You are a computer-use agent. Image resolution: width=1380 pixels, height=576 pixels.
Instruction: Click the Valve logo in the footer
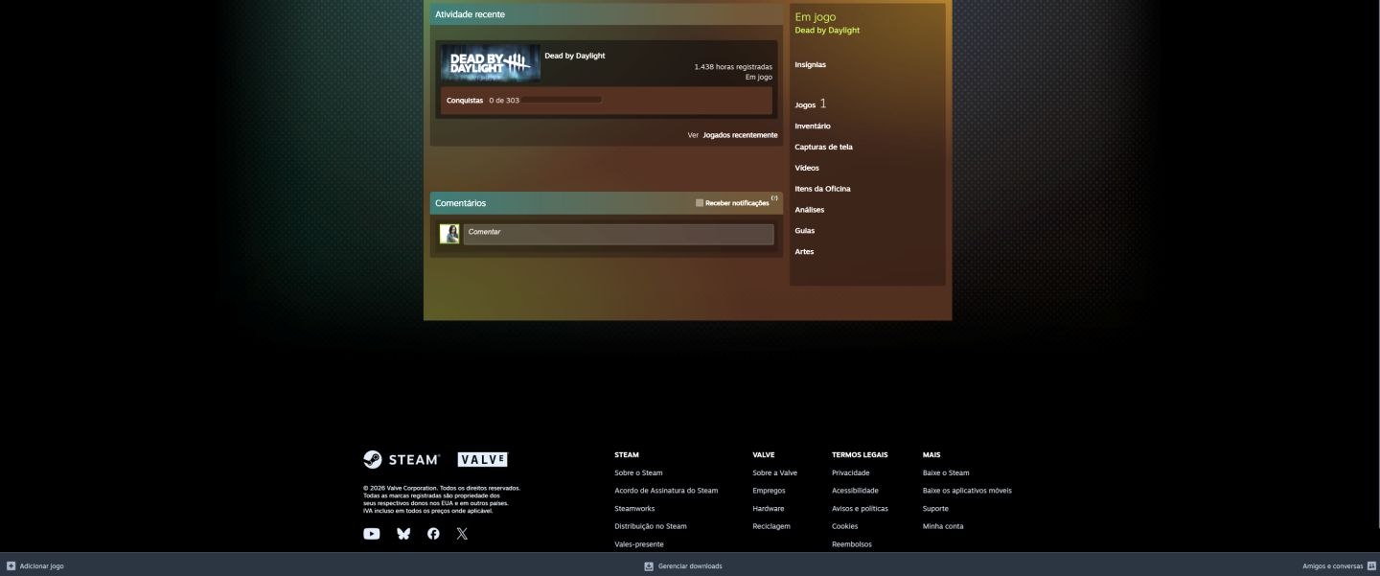[x=482, y=460]
